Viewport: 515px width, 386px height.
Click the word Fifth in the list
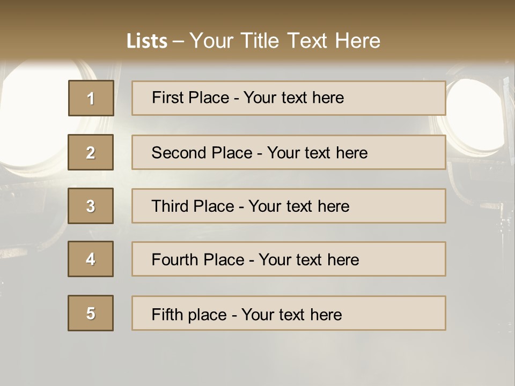pyautogui.click(x=167, y=314)
